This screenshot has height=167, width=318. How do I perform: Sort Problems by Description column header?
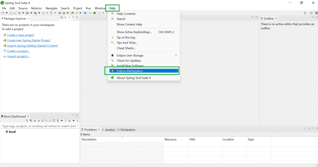point(122,139)
